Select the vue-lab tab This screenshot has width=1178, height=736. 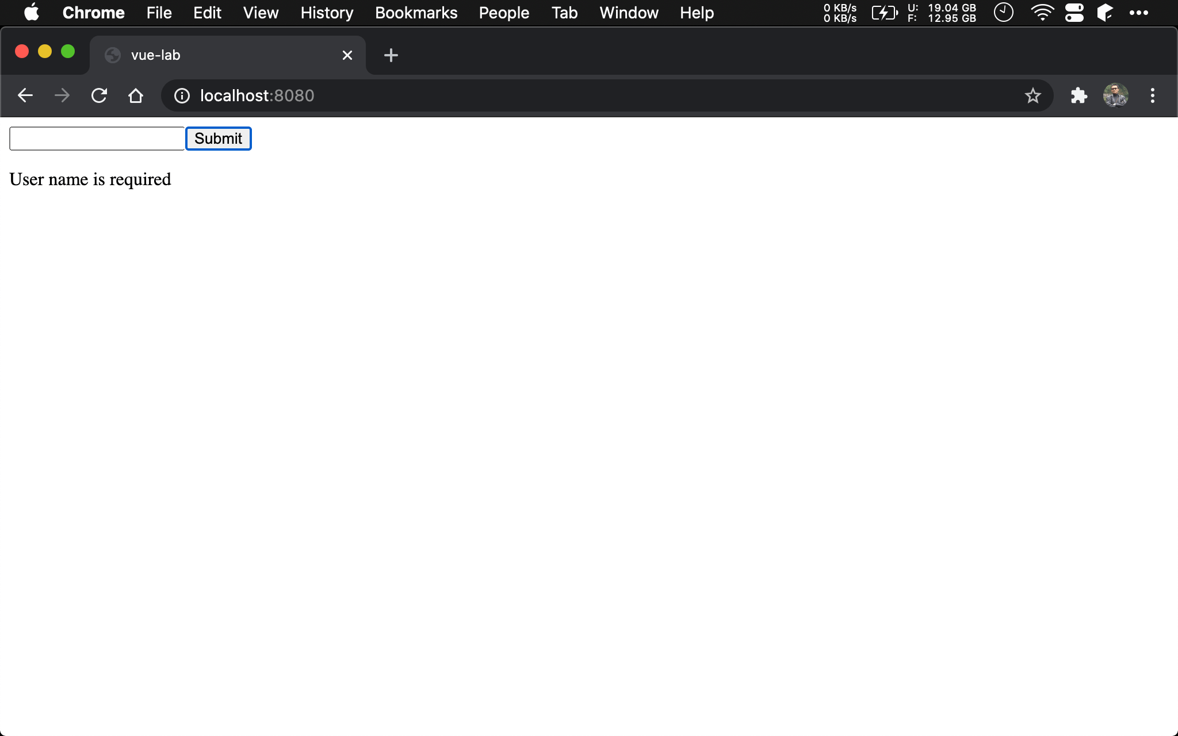219,55
